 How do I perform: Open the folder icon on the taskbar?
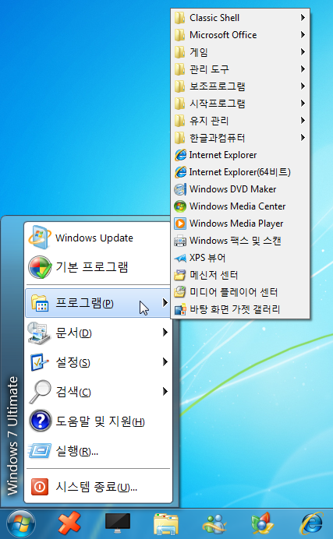pos(166,524)
